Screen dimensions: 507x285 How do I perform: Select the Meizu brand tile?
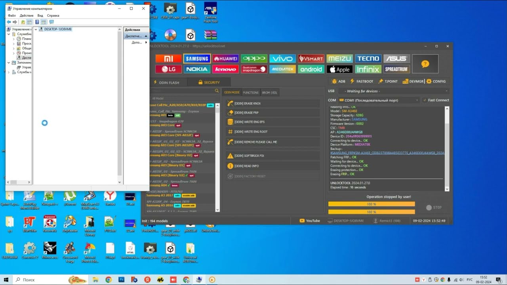point(339,59)
